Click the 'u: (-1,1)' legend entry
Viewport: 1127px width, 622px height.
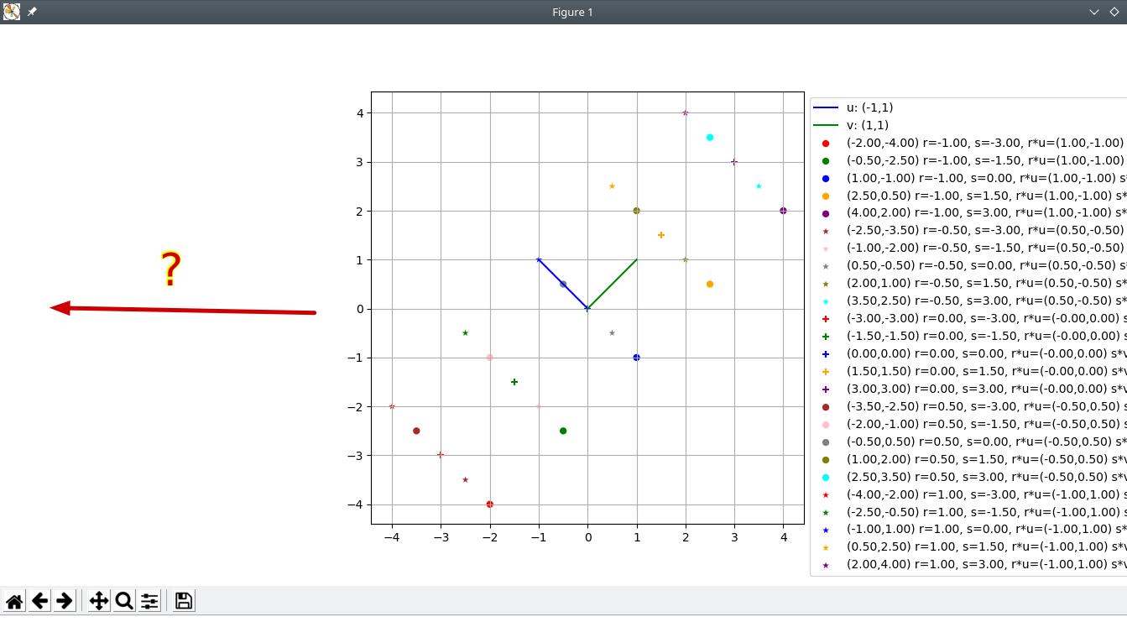point(869,107)
